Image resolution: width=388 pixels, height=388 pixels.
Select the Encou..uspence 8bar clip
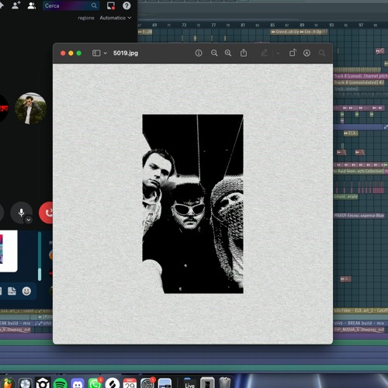click(x=359, y=215)
